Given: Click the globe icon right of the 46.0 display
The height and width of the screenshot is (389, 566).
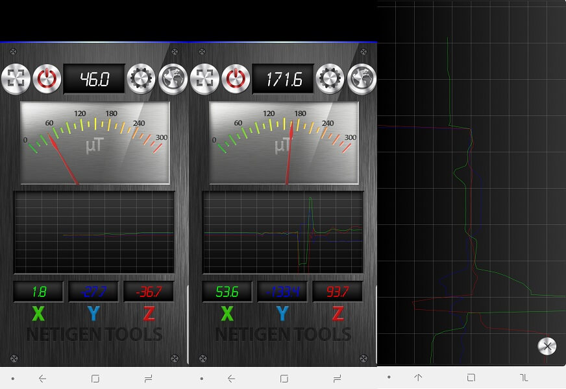Looking at the screenshot, I should tap(173, 79).
